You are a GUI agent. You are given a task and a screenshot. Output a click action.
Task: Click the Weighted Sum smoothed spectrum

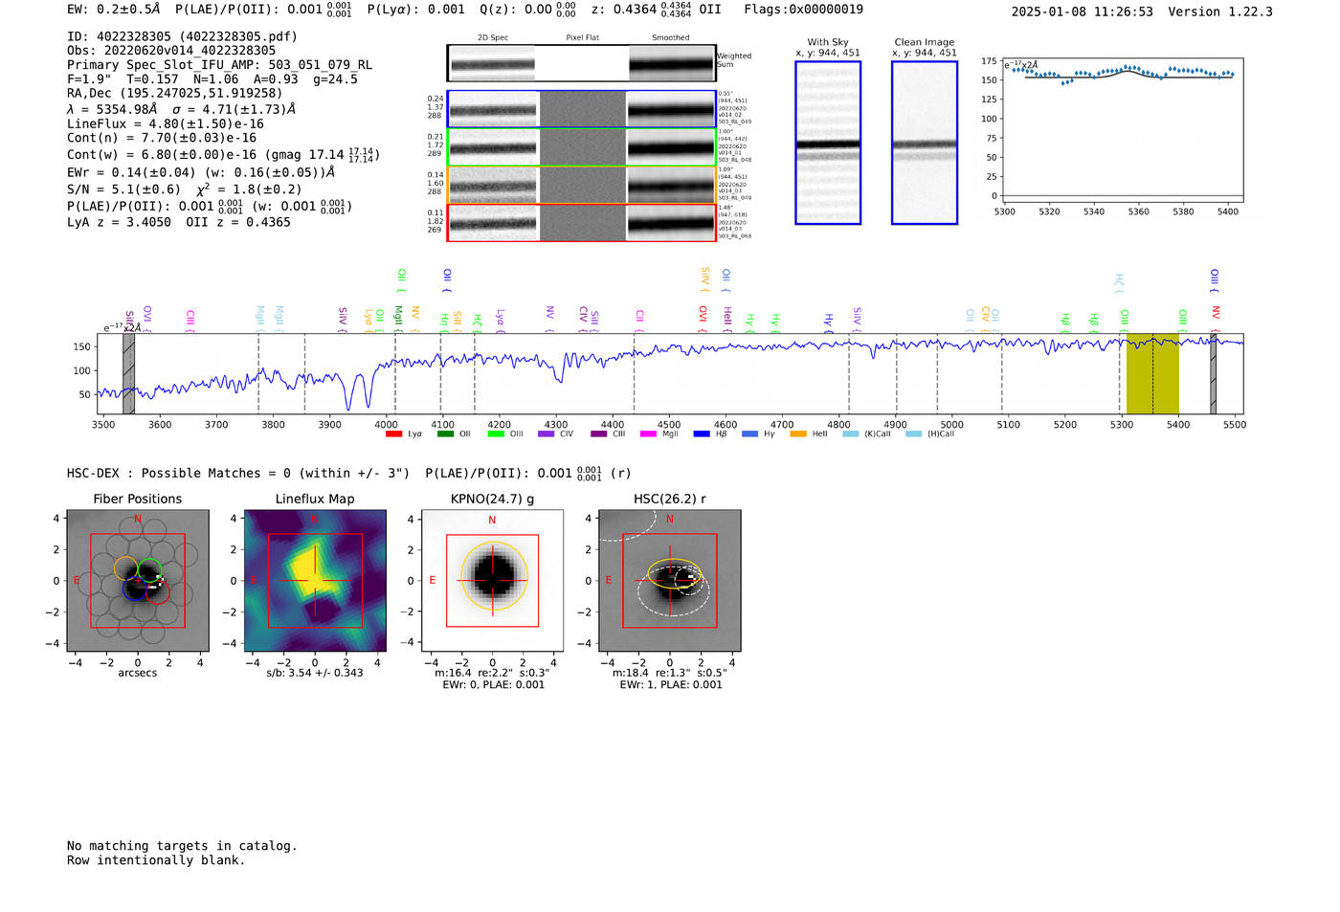pos(671,65)
